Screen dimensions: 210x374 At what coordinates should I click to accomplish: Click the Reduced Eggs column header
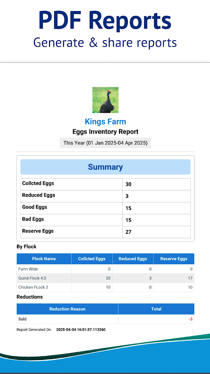tap(133, 259)
